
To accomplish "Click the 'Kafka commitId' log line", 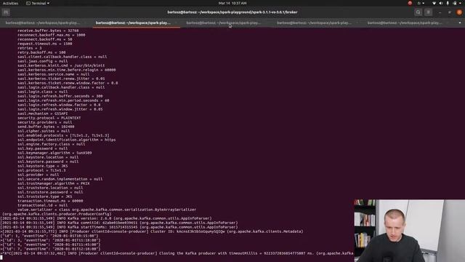I will (119, 223).
